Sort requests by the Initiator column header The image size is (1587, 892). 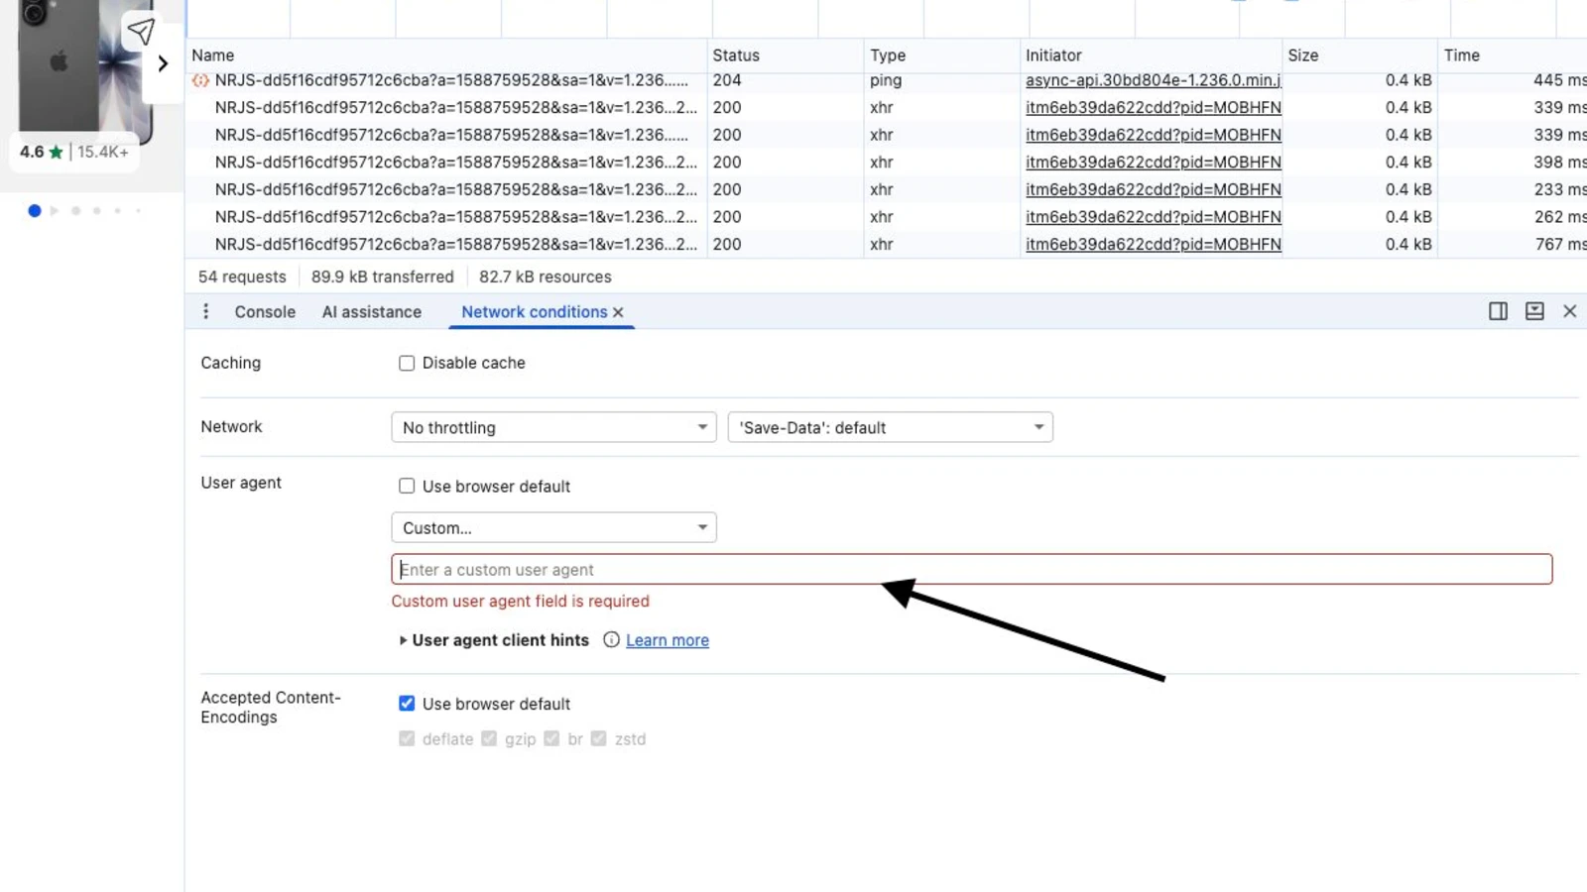tap(1151, 56)
